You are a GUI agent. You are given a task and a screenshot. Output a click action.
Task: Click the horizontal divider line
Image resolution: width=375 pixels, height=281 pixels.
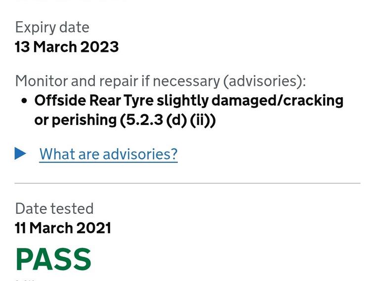[x=187, y=183]
